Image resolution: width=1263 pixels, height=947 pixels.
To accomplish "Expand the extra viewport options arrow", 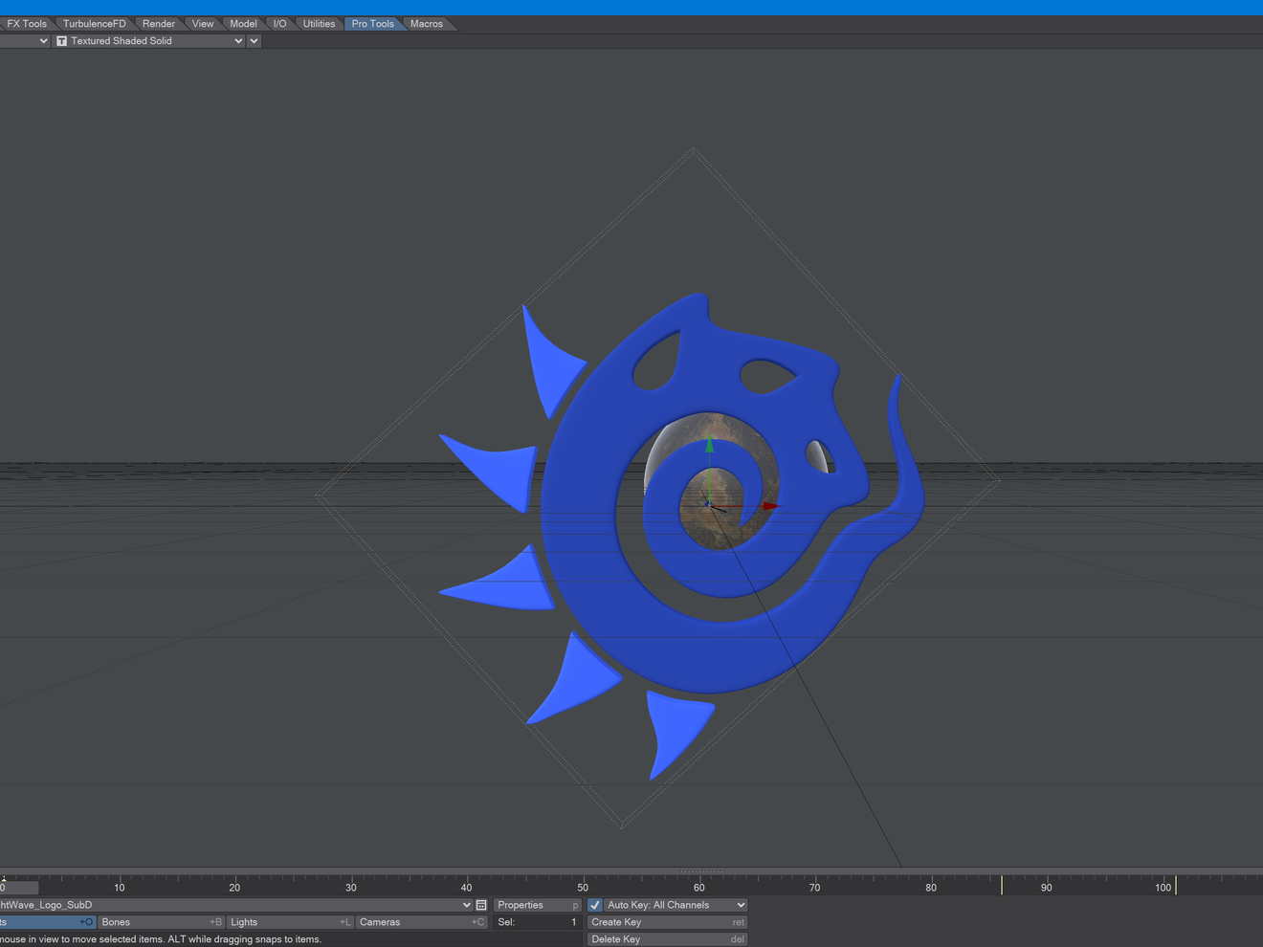I will click(254, 41).
